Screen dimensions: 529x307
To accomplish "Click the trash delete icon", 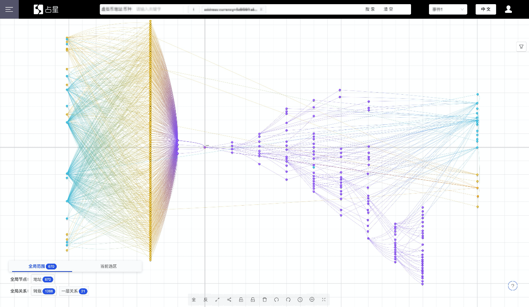I will (265, 299).
